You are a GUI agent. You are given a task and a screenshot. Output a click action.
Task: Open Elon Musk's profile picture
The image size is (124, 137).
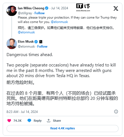pyautogui.click(x=12, y=44)
